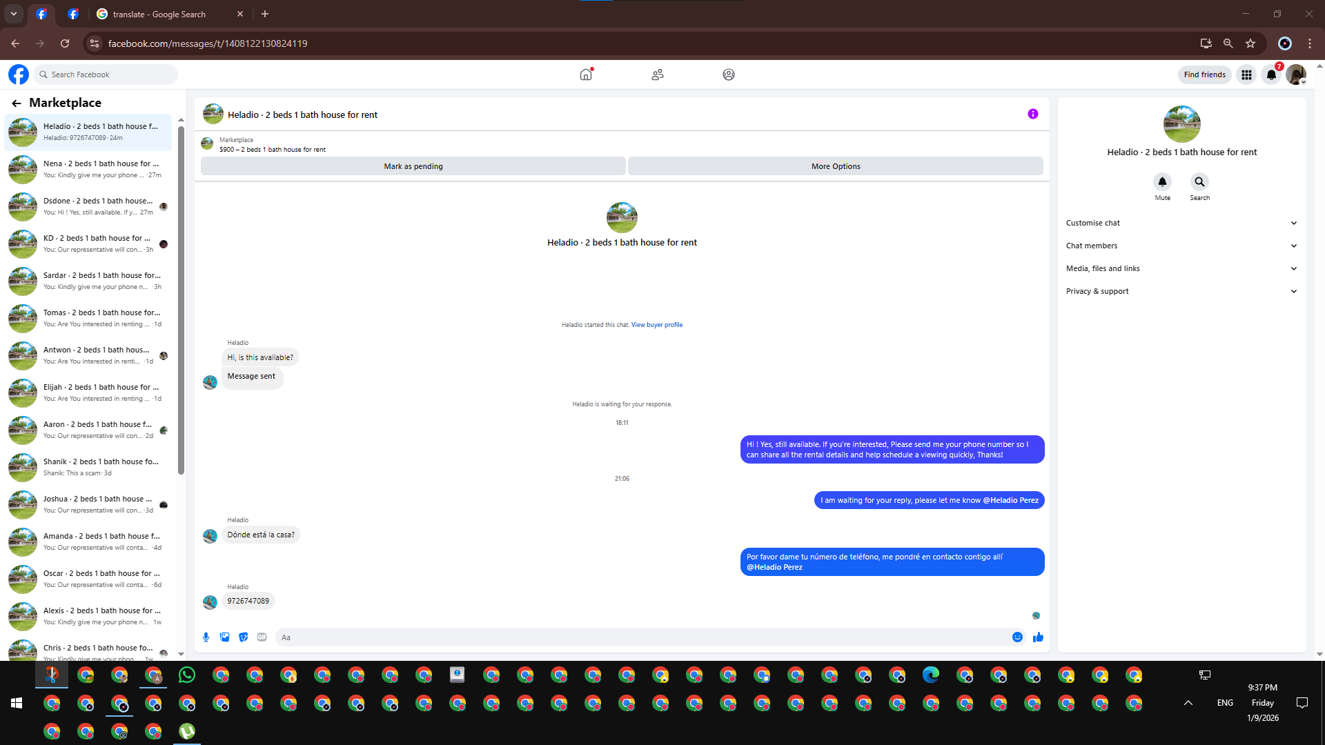Viewport: 1325px width, 745px height.
Task: Open the notifications bell
Action: [1271, 74]
